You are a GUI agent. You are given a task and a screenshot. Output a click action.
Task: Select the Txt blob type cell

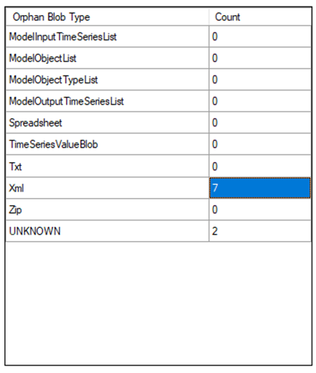[x=107, y=166]
